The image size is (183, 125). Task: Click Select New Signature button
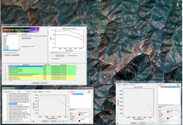26,38
